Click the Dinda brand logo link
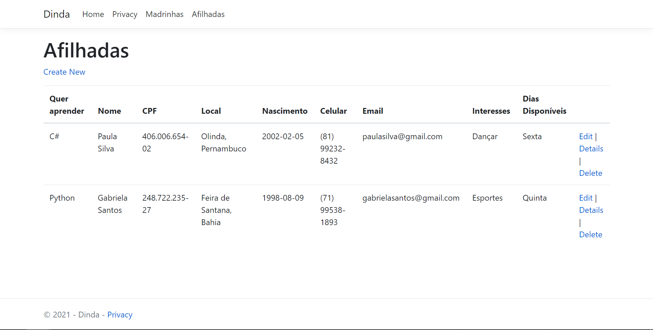653x330 pixels. 56,14
